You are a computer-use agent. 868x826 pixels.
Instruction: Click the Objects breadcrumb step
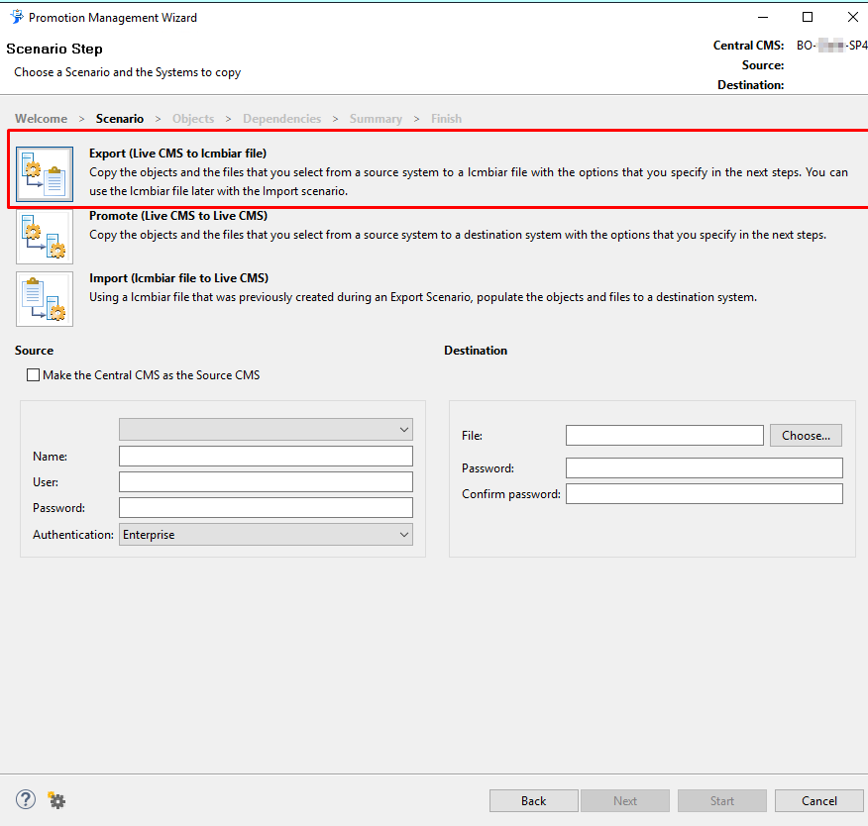point(193,119)
